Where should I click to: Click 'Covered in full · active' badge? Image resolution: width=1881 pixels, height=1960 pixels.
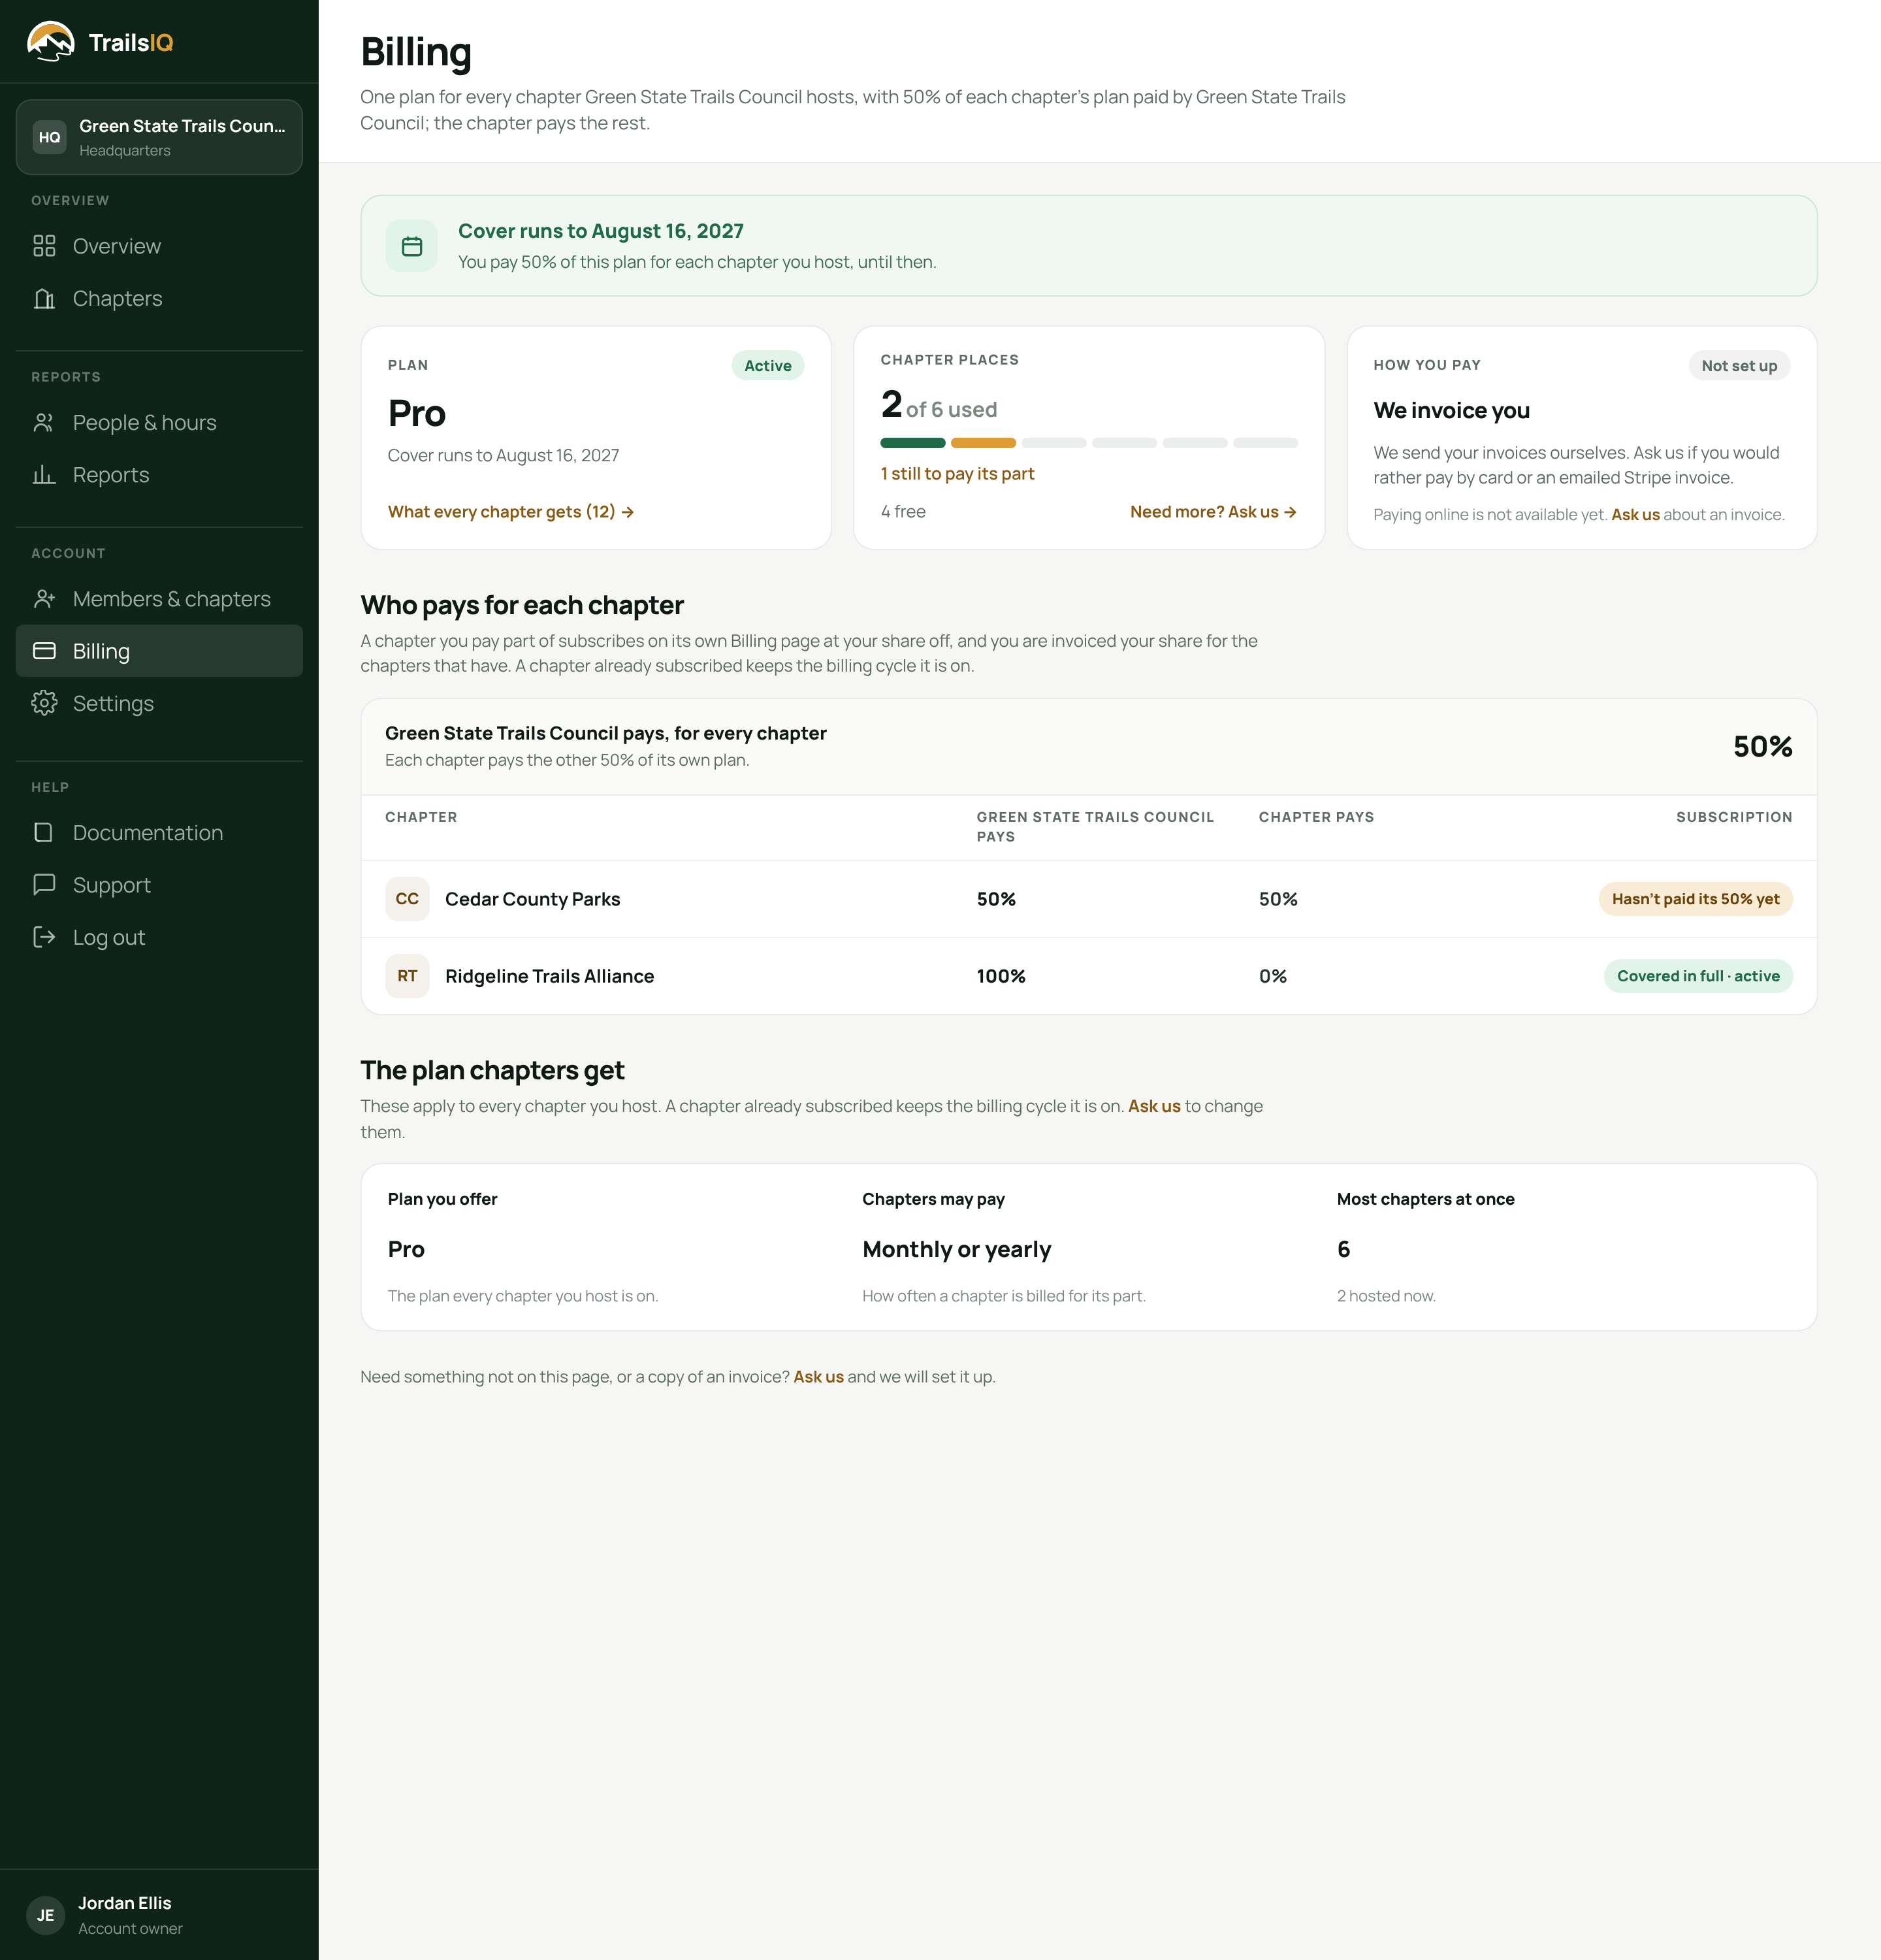tap(1698, 976)
